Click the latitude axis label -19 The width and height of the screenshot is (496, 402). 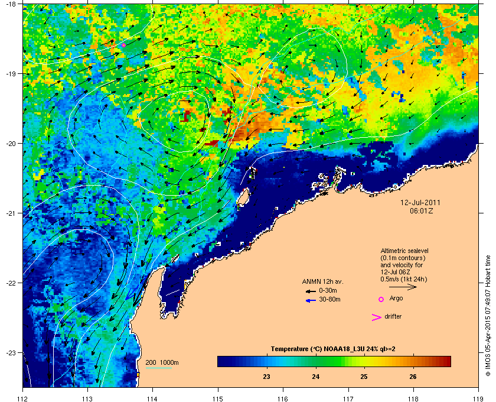(11, 73)
